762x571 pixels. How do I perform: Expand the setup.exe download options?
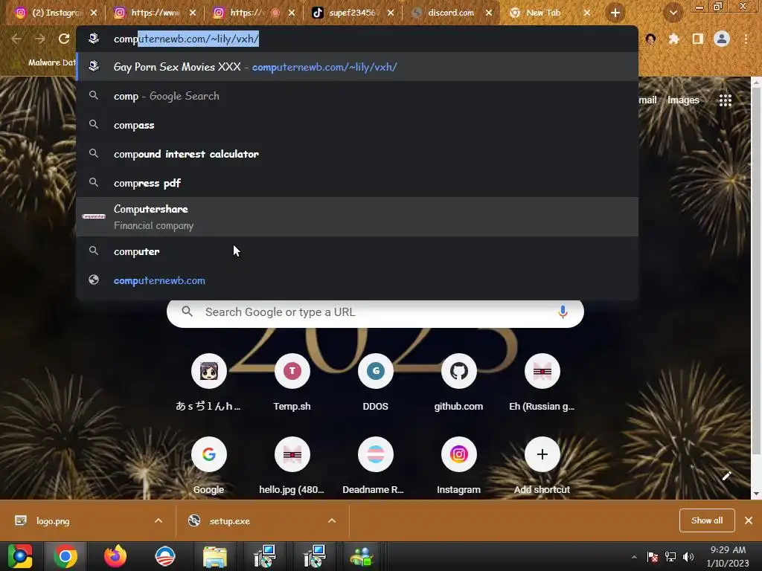point(332,520)
